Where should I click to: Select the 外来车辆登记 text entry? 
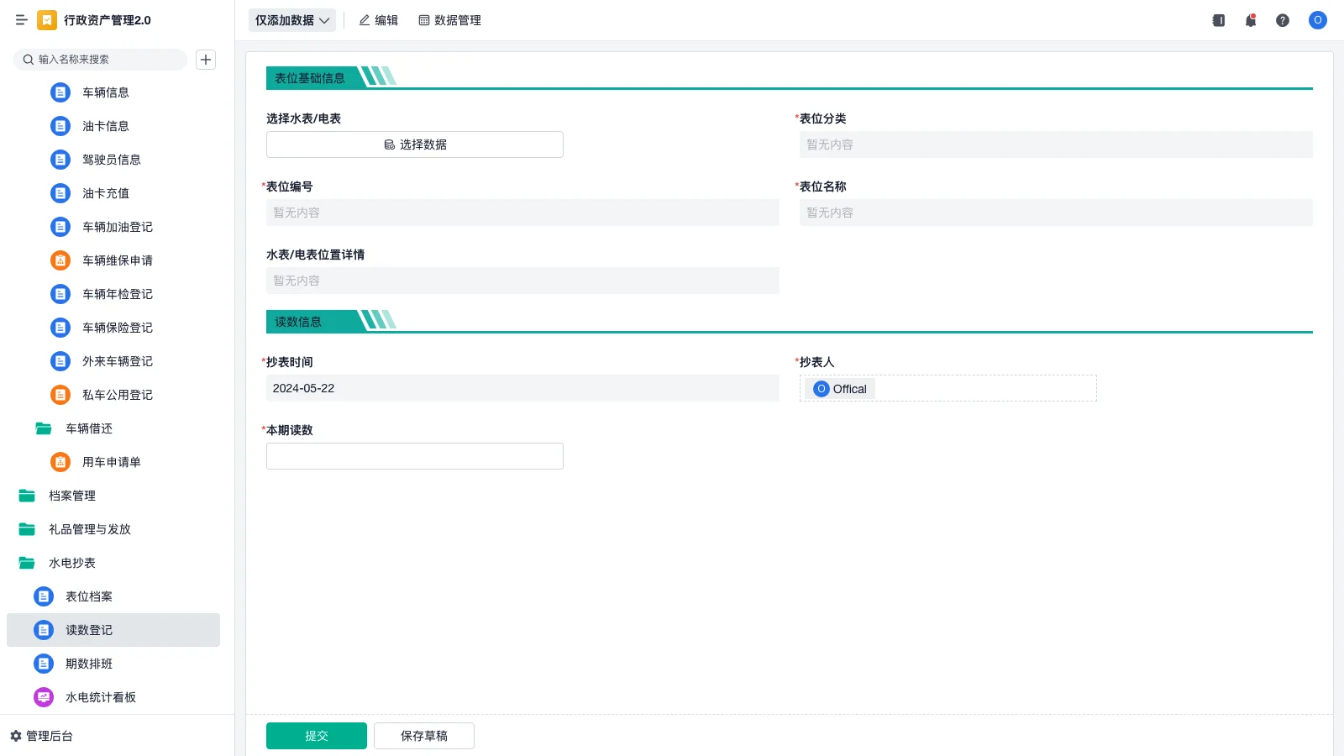[118, 361]
